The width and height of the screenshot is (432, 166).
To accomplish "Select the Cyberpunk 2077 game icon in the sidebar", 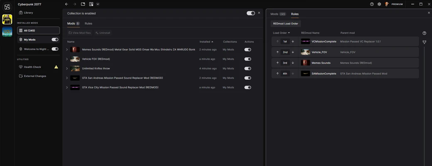I will pos(7,19).
